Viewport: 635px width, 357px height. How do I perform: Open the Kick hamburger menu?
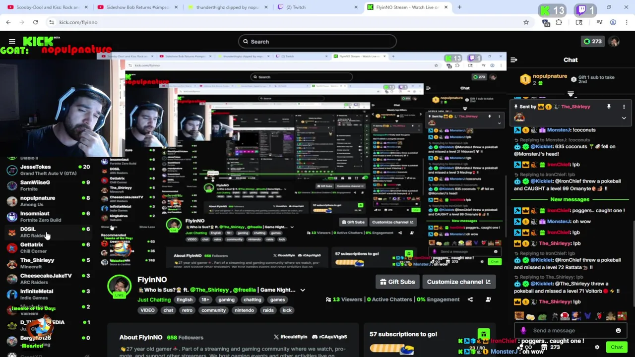[x=12, y=42]
